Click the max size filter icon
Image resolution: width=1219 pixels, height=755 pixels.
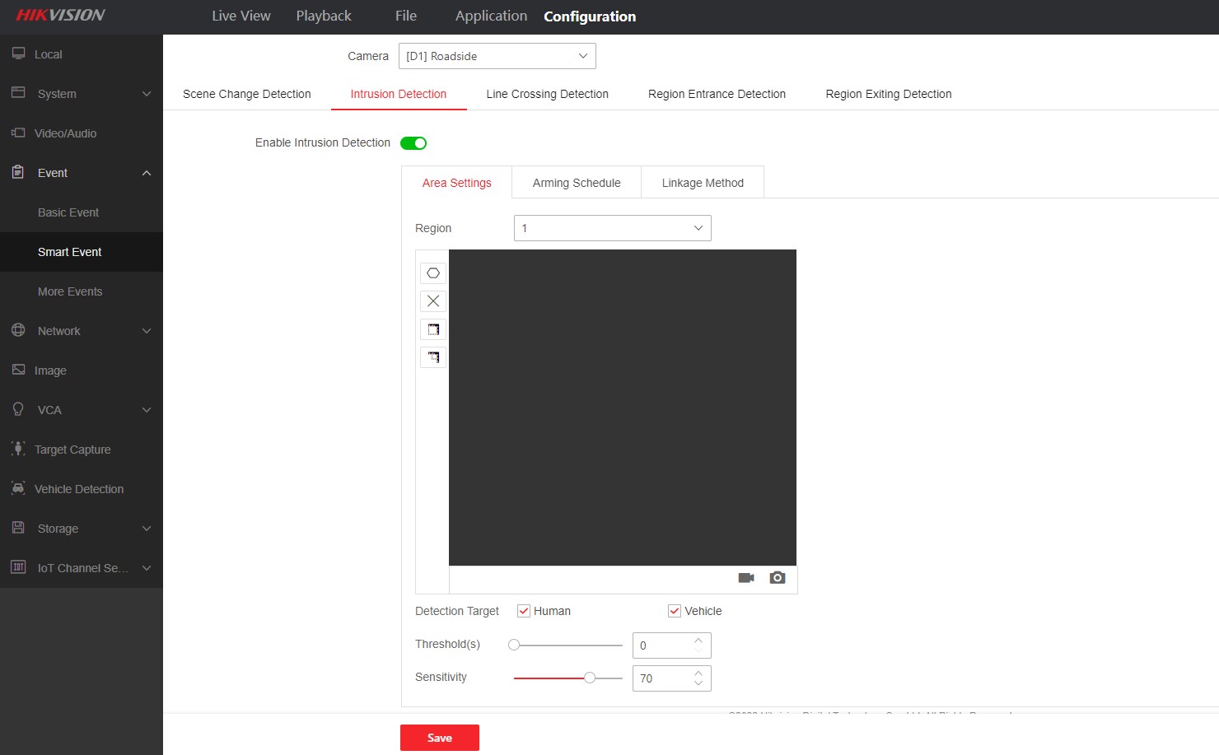click(433, 329)
